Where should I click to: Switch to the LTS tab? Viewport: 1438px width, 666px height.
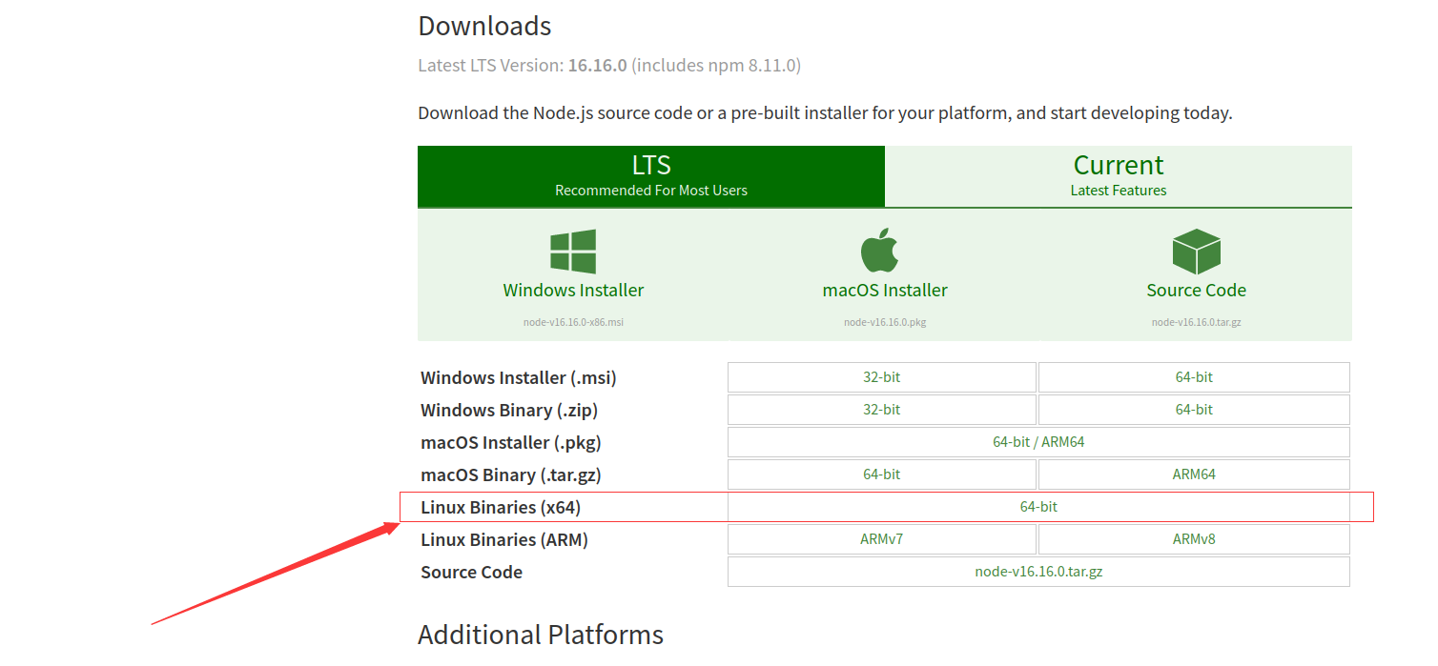(x=651, y=176)
